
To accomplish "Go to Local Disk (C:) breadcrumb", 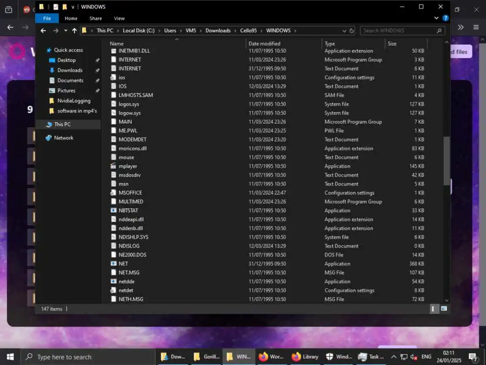I will click(138, 30).
